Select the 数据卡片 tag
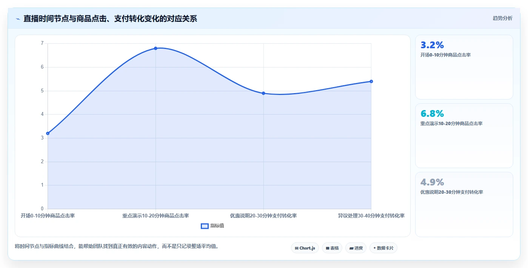The width and height of the screenshot is (528, 268). point(383,248)
